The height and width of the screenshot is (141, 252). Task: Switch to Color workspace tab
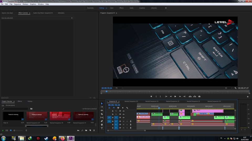pos(112,8)
